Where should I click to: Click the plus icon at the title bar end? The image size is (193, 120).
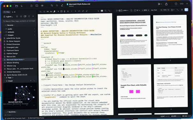click(x=187, y=4)
